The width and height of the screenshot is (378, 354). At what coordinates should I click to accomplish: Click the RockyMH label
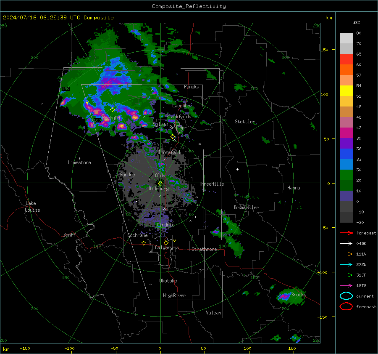click(x=111, y=118)
